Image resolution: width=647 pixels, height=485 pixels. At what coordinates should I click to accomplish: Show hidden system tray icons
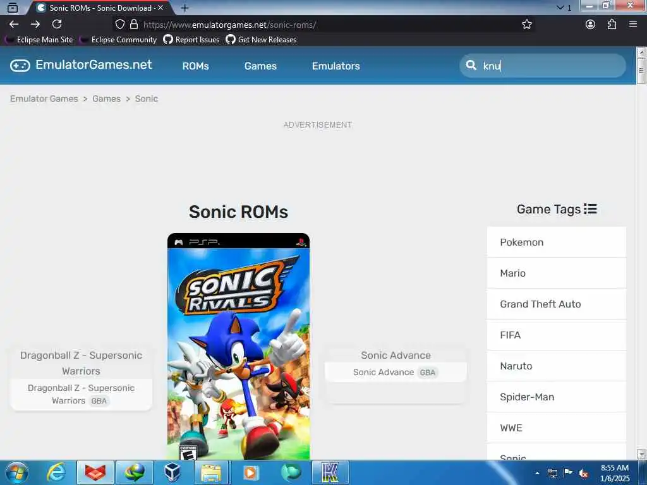(537, 473)
